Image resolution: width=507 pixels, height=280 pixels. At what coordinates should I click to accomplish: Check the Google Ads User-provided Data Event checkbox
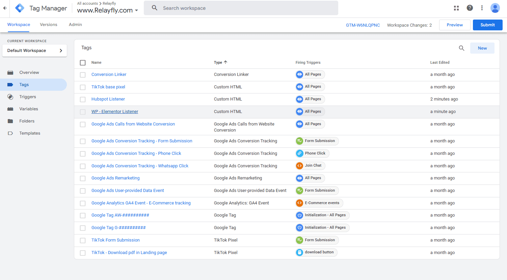[83, 191]
